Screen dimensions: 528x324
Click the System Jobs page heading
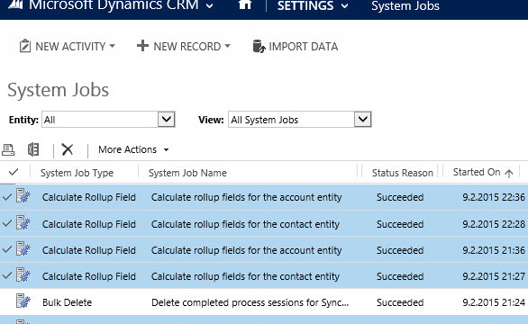click(58, 90)
